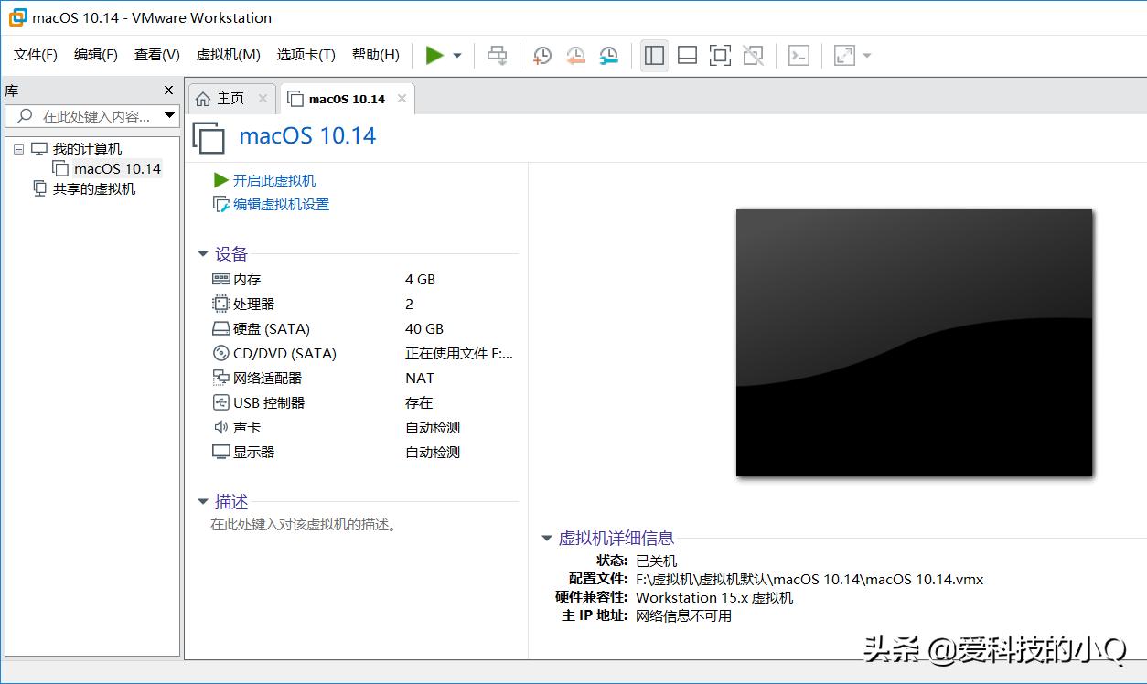This screenshot has height=684, width=1147.
Task: Click the library search input field
Action: coord(91,115)
